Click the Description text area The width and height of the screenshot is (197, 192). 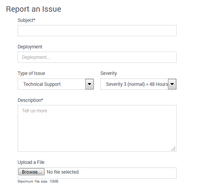coord(97,128)
